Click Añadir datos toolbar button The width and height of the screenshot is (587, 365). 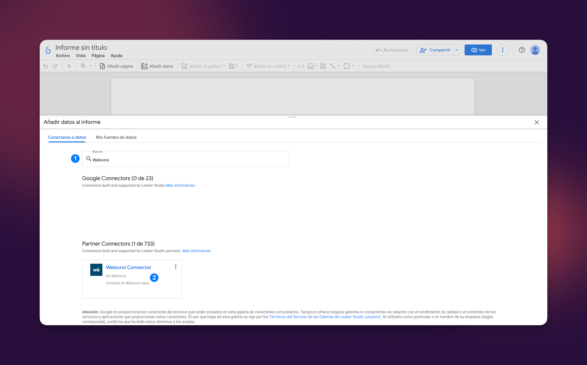pos(157,66)
